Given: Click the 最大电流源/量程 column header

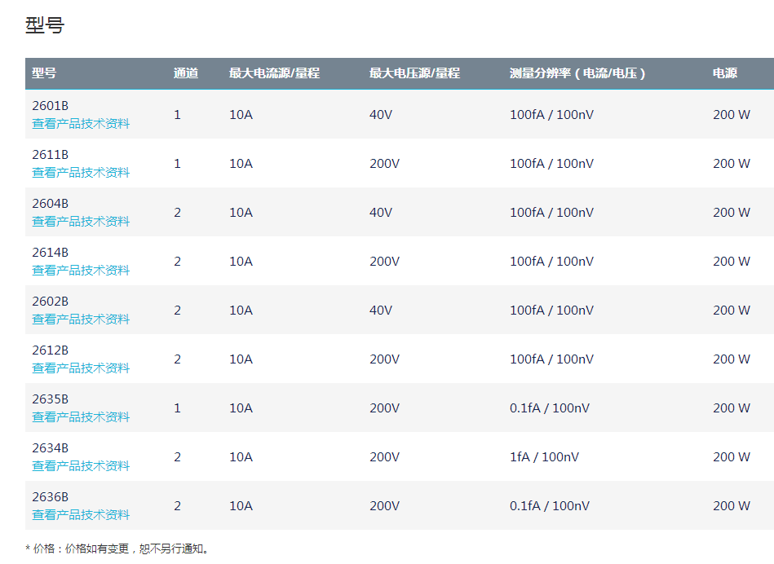Looking at the screenshot, I should tap(275, 73).
